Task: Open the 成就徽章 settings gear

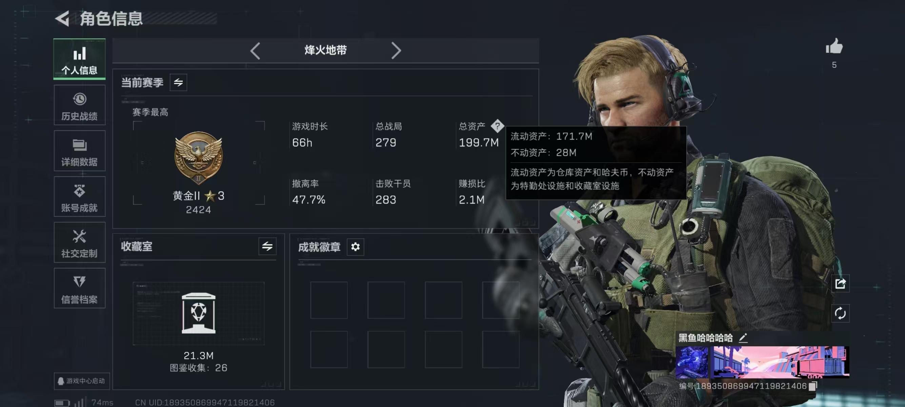Action: 355,247
